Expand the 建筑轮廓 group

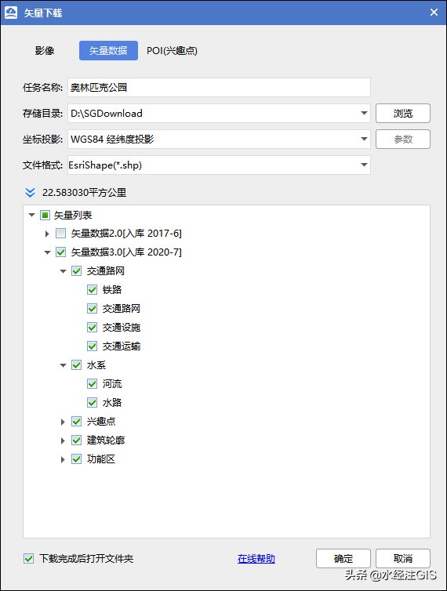[x=63, y=441]
